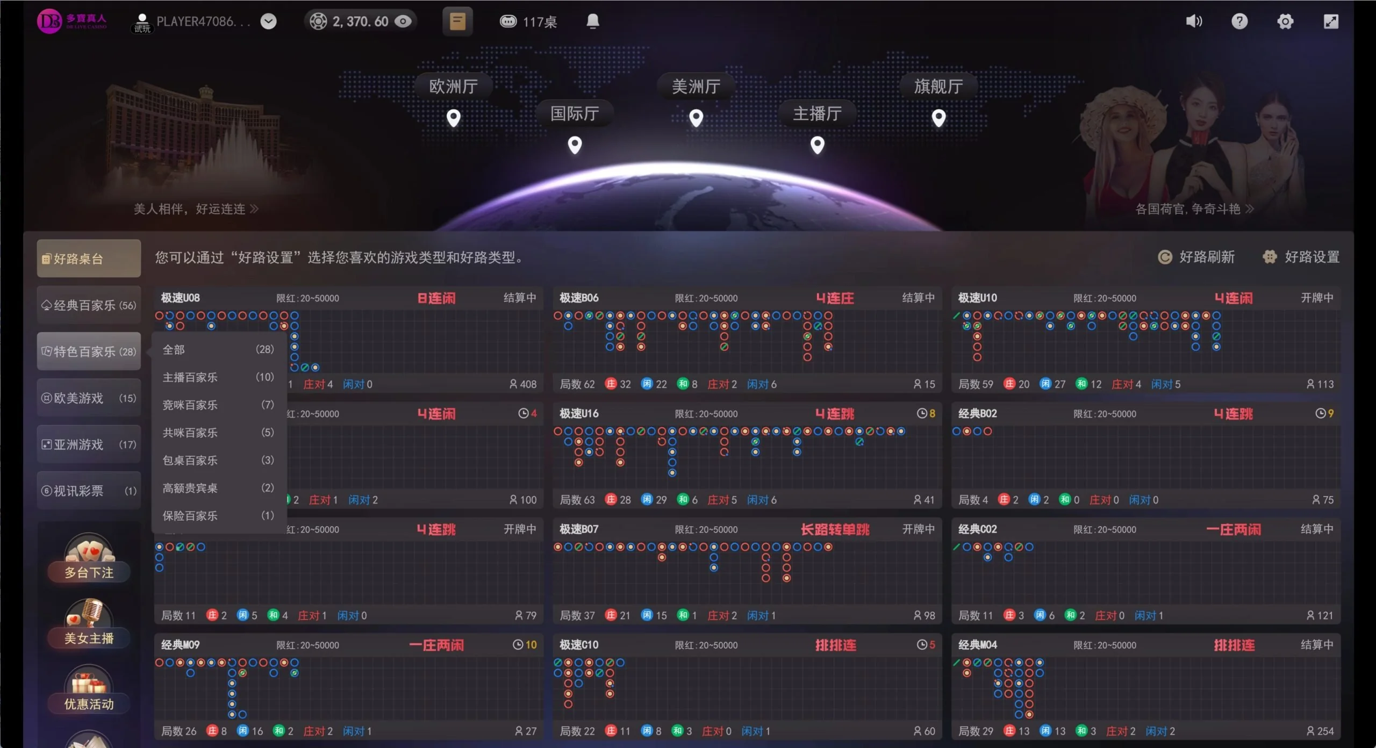This screenshot has width=1376, height=748.
Task: Open settings gear in top bar
Action: coord(1285,21)
